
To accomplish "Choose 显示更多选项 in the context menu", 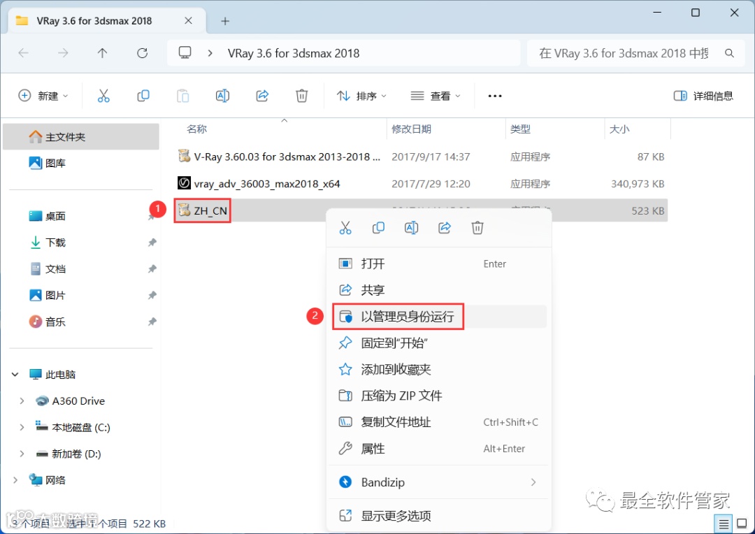I will (438, 516).
